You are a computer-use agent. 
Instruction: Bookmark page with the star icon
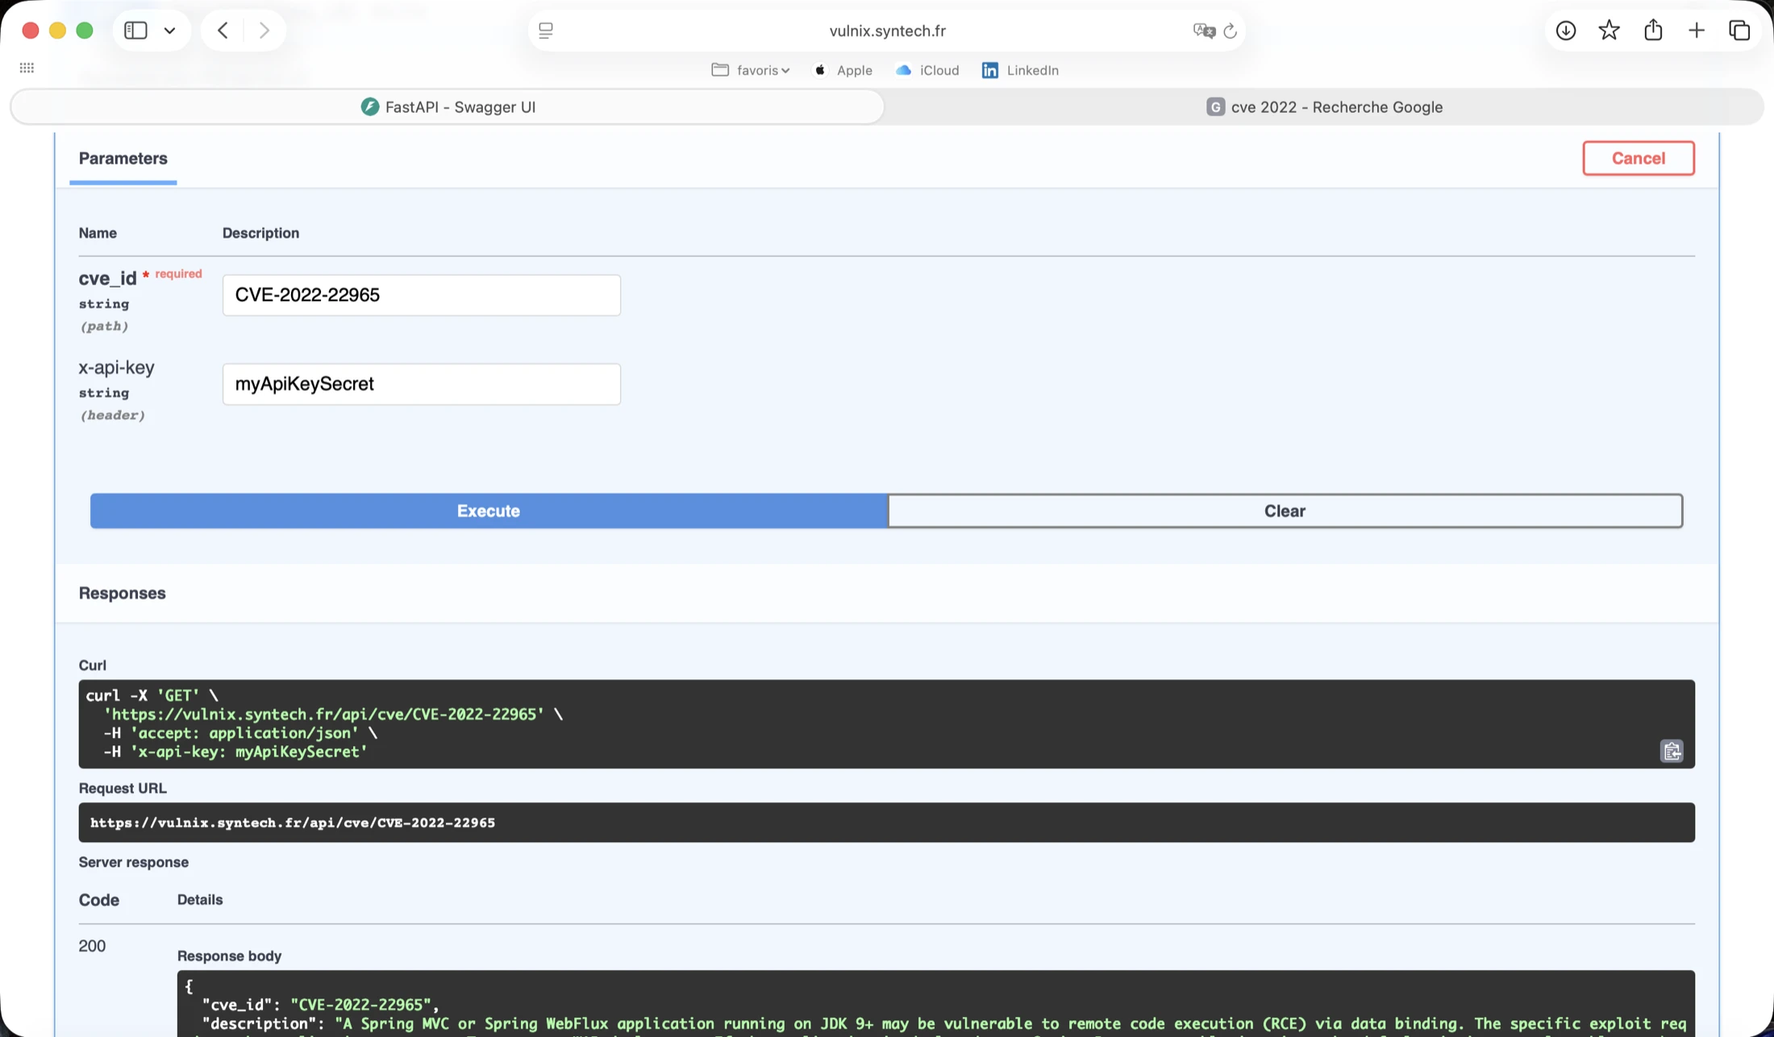[1610, 31]
